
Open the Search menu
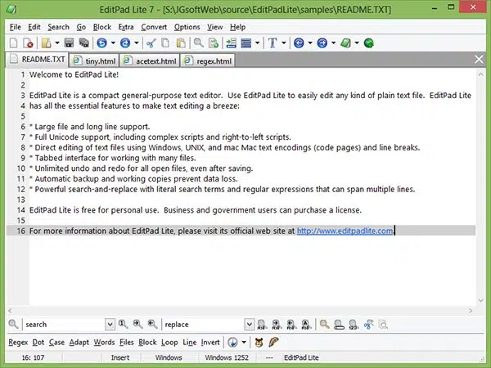click(58, 27)
